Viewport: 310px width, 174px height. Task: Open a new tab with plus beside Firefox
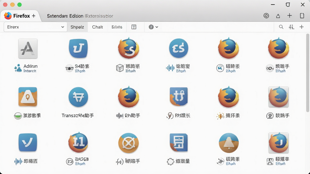click(34, 16)
